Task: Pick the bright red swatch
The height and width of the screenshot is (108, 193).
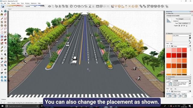Action: tap(169, 55)
